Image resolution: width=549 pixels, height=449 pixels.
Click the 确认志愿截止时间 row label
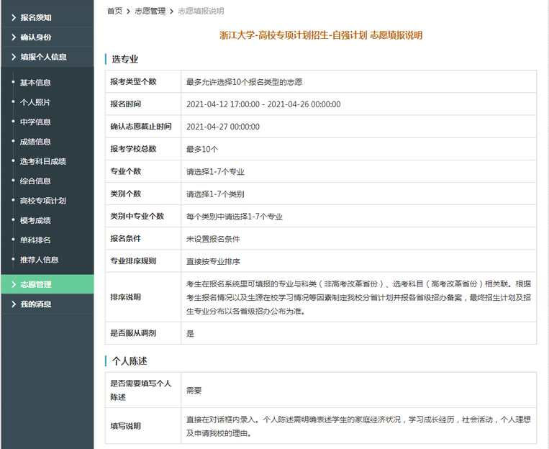pyautogui.click(x=141, y=127)
